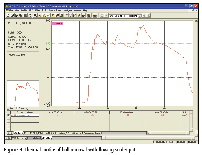Uncheck the Wicking 23 seconds sensor checkbox

click(9, 115)
